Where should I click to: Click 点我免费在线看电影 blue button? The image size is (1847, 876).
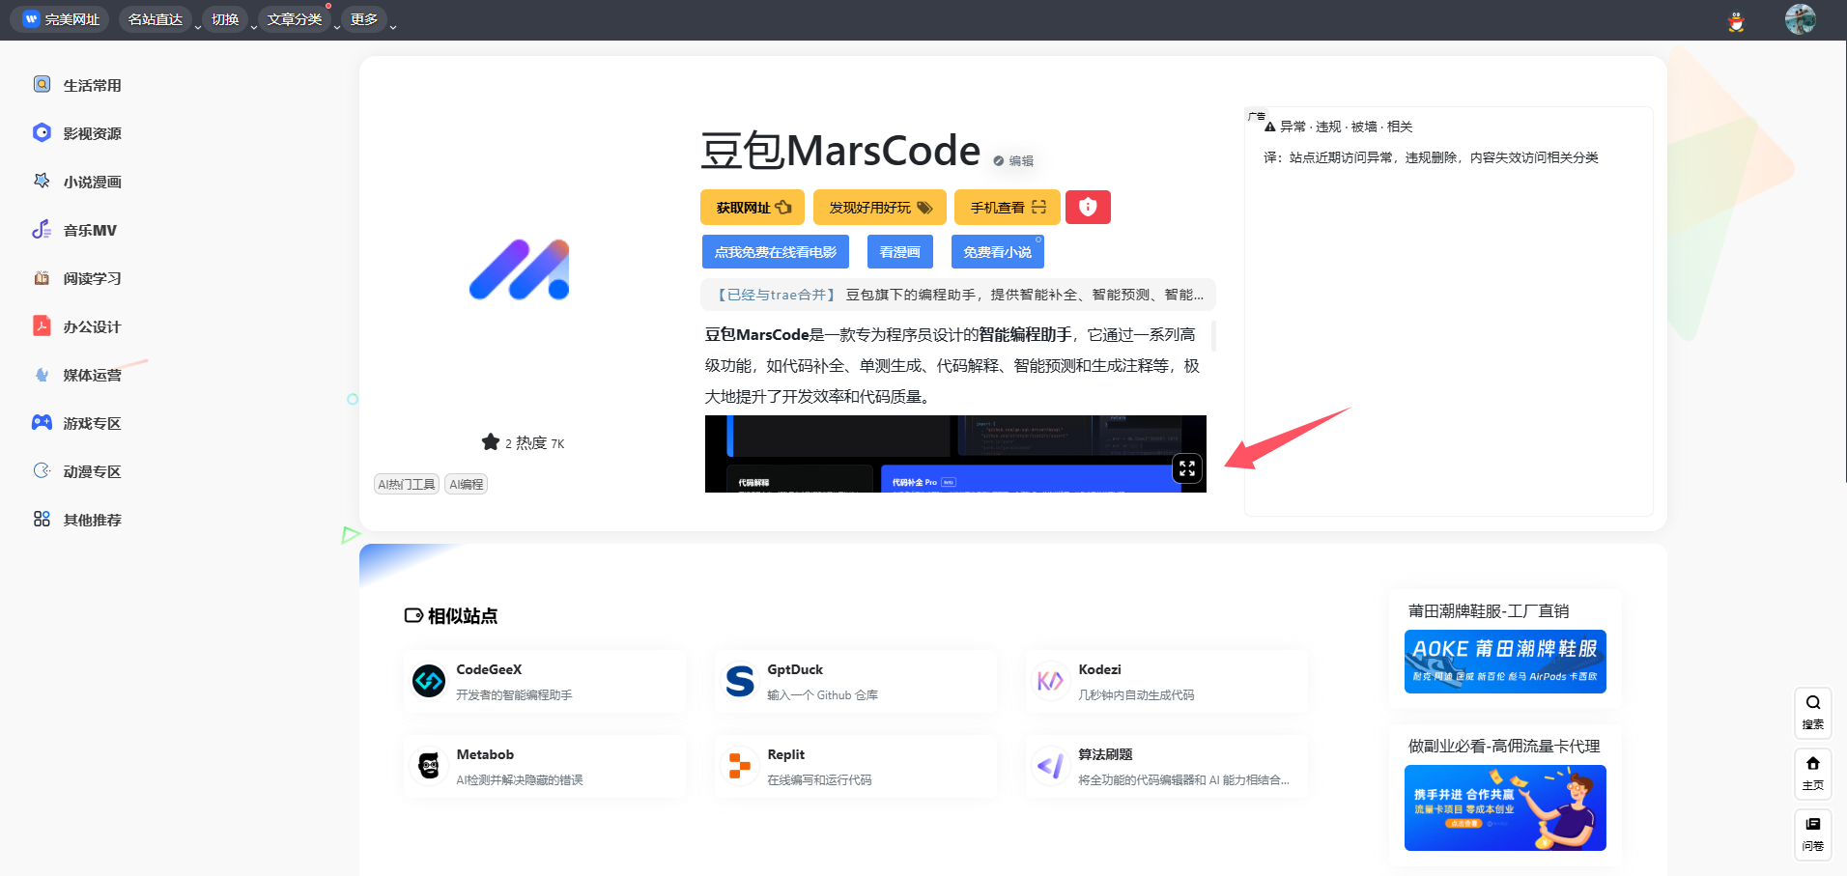(776, 251)
